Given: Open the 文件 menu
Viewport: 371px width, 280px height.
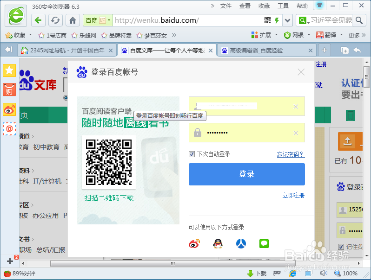Looking at the screenshot, I should [226, 6].
